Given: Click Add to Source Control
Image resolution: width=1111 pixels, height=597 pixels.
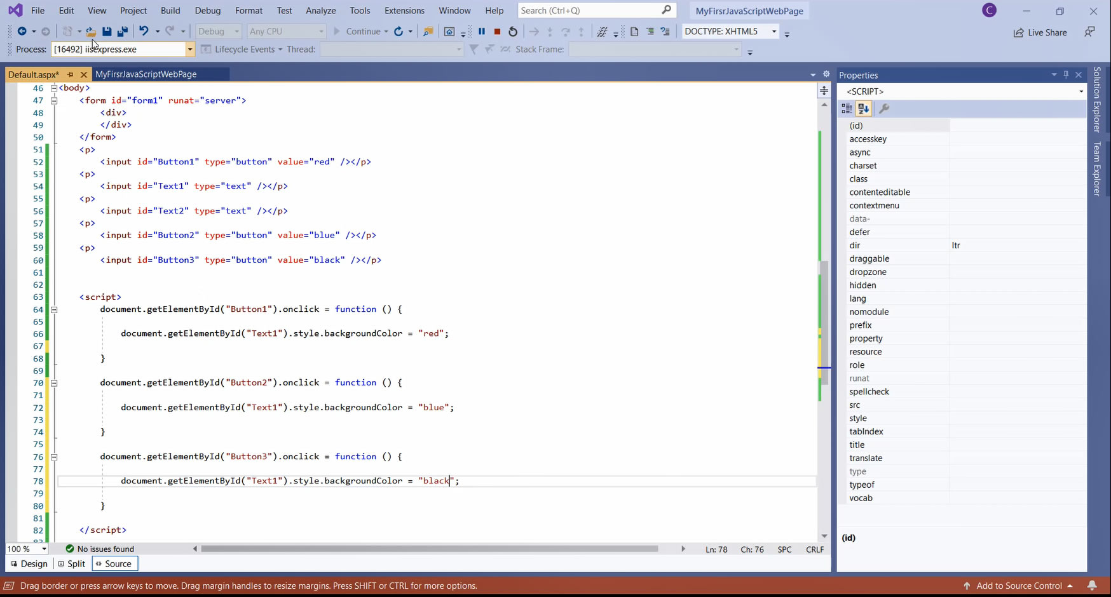Looking at the screenshot, I should 1018,586.
